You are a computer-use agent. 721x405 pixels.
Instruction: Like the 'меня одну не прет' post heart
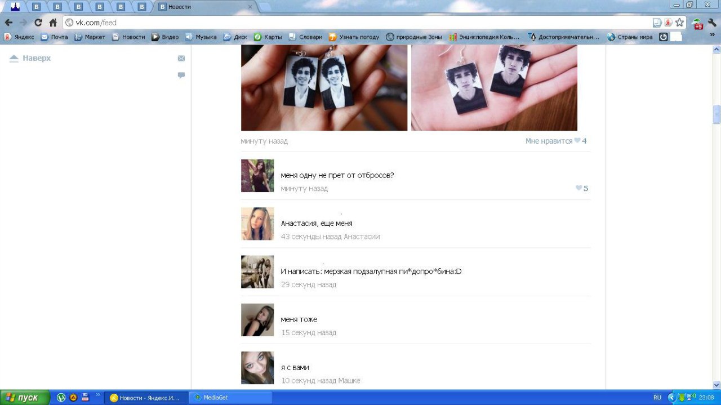578,188
